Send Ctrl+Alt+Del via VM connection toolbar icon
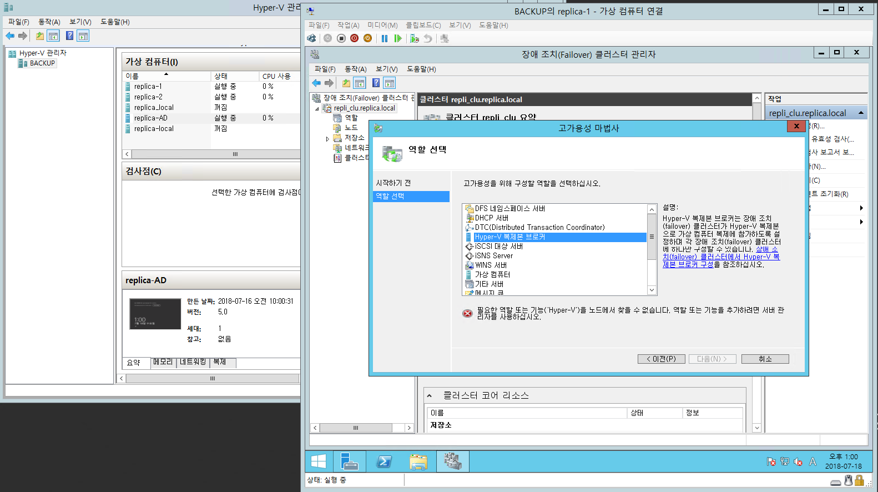This screenshot has height=492, width=878. [311, 38]
